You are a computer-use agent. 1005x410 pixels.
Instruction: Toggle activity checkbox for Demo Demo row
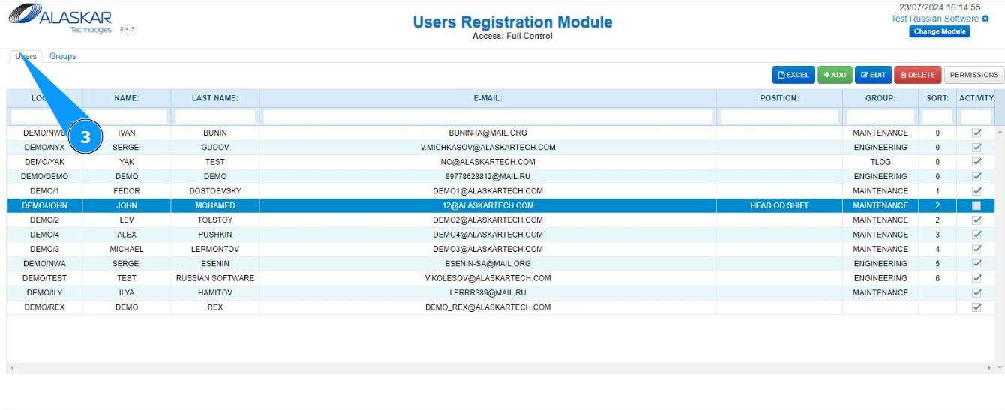[x=976, y=176]
